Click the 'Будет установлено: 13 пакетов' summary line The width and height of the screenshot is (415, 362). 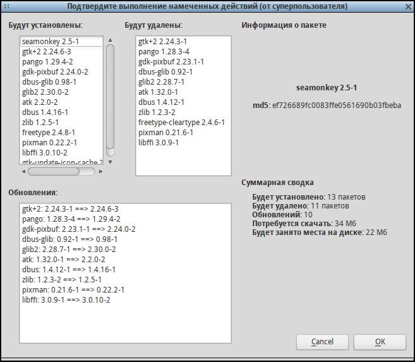(x=309, y=197)
